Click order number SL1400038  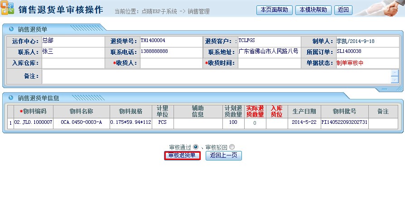click(x=349, y=51)
